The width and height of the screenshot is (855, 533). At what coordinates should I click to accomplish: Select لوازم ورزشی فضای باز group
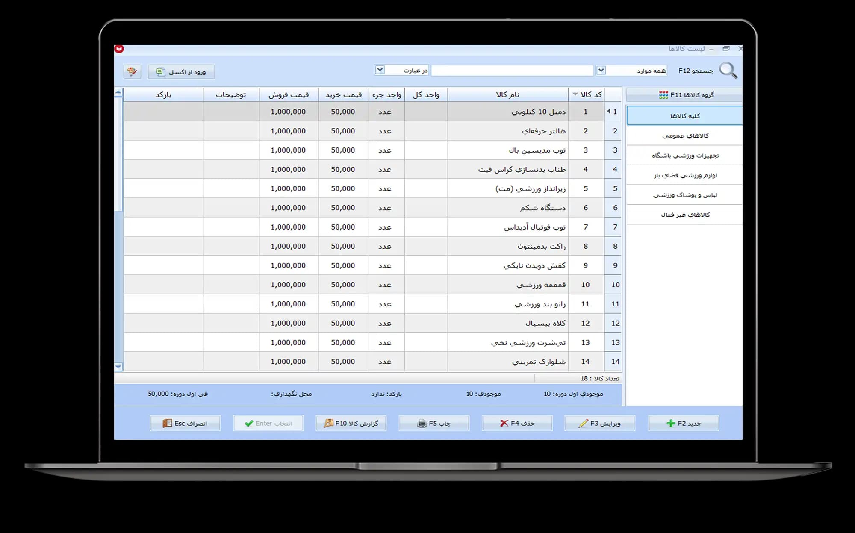(x=684, y=175)
